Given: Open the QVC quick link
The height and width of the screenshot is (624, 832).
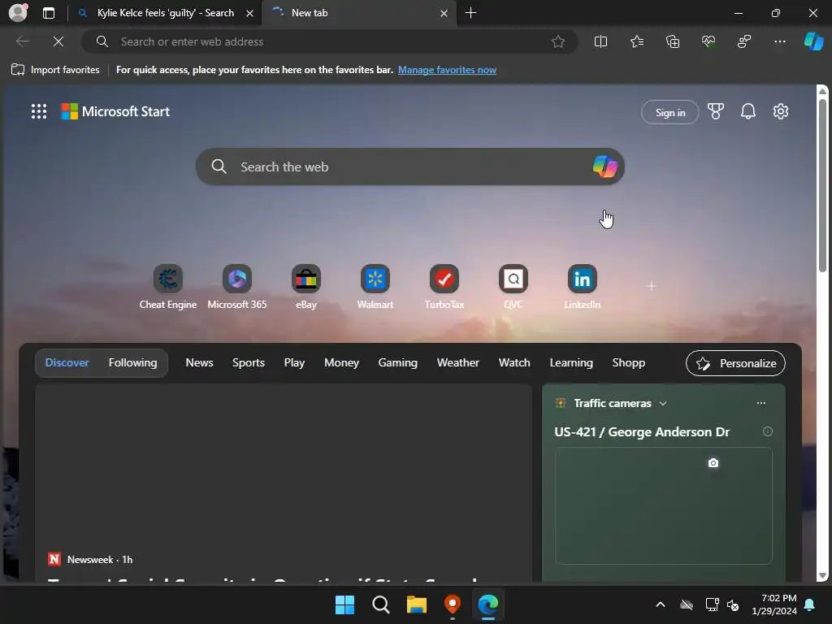Looking at the screenshot, I should (513, 287).
